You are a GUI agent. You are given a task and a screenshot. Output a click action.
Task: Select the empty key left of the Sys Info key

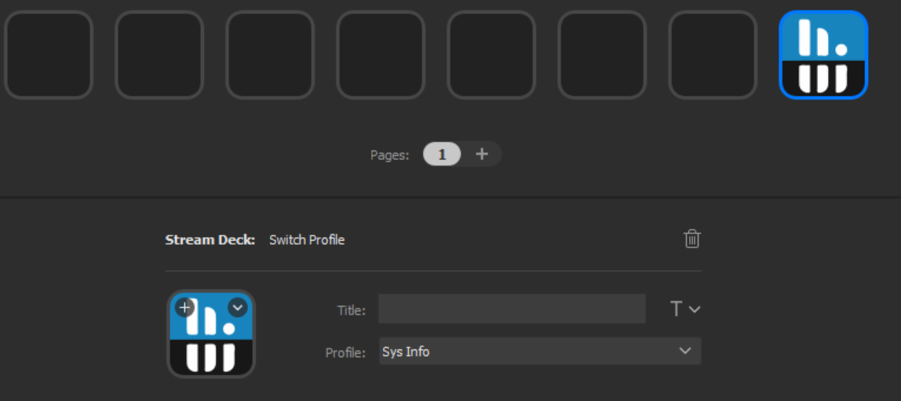713,55
